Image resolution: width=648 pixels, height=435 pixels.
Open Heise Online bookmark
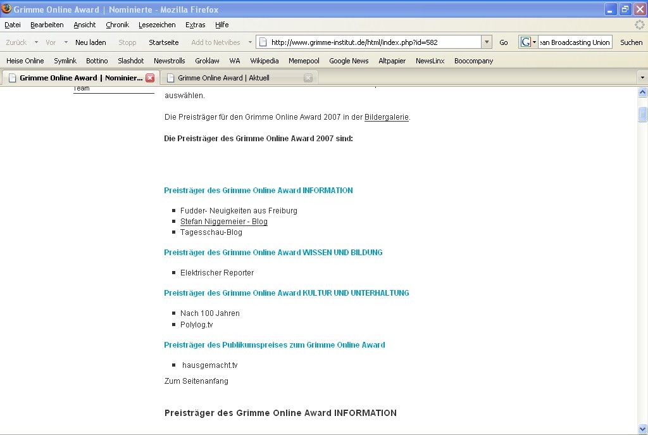pyautogui.click(x=25, y=61)
